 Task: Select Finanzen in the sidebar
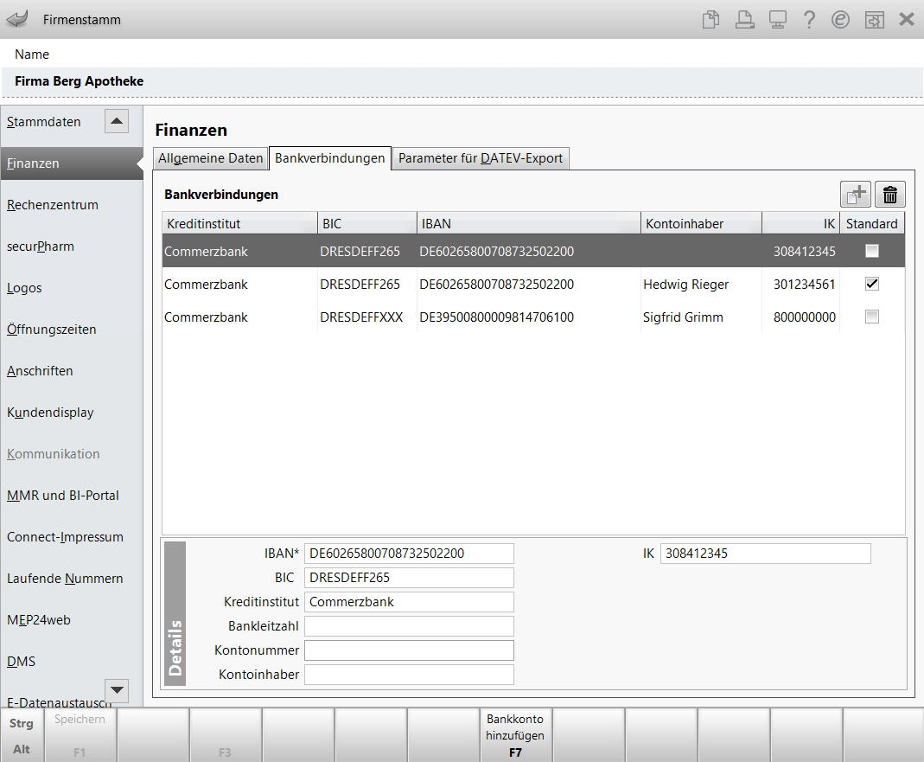(71, 163)
